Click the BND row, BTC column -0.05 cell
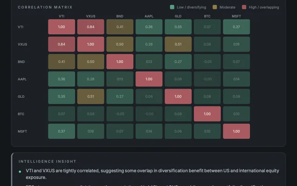 coord(207,62)
